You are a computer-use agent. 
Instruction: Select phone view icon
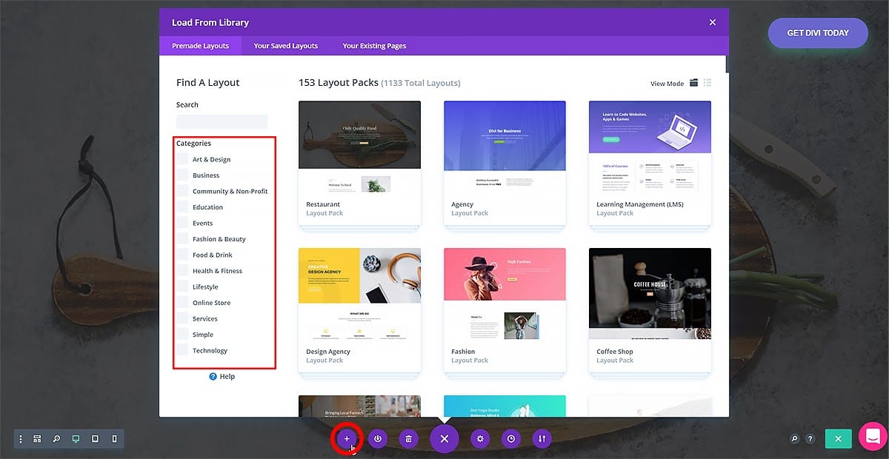(114, 439)
